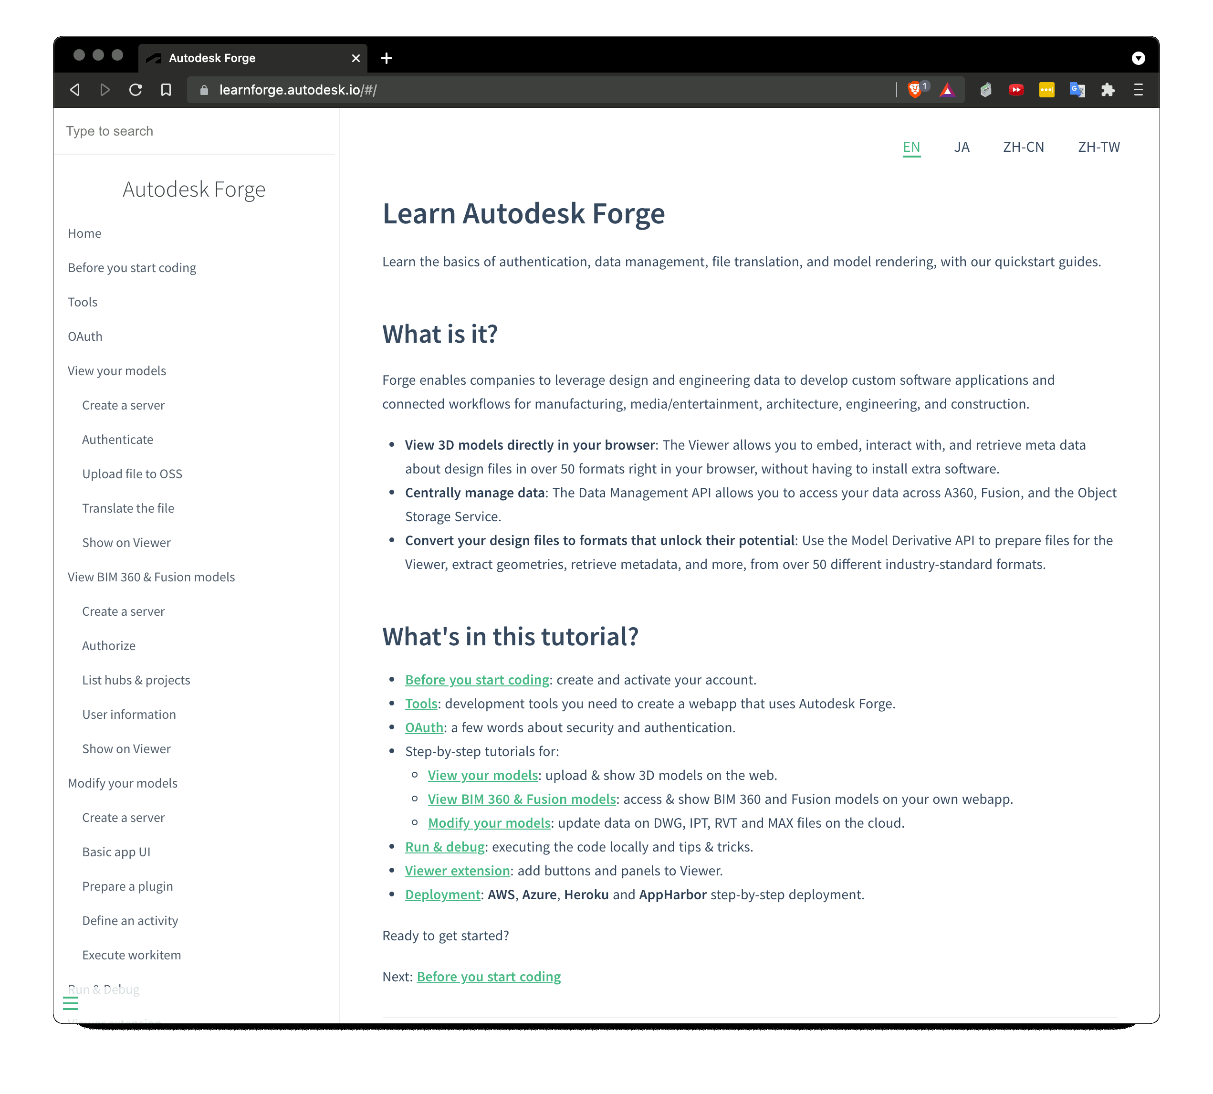
Task: Open the browser menu with three lines
Action: pyautogui.click(x=1138, y=90)
